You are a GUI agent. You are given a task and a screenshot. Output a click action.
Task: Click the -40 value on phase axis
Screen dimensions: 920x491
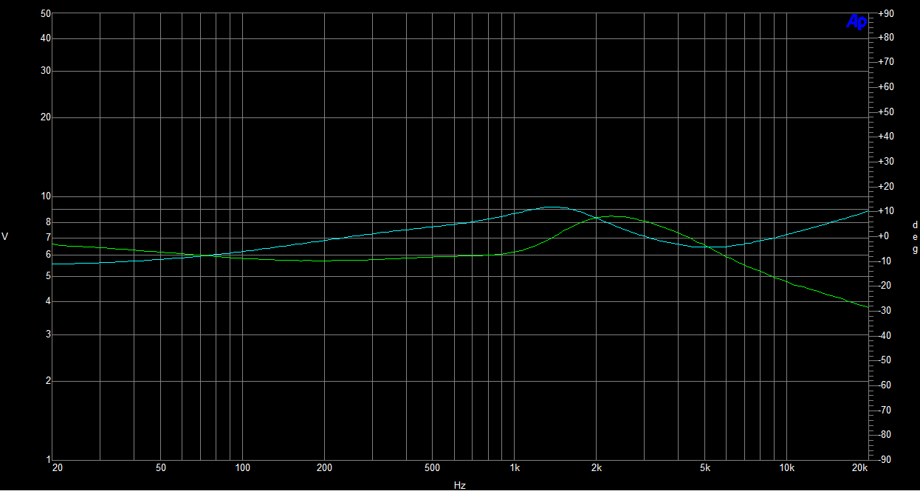(883, 335)
